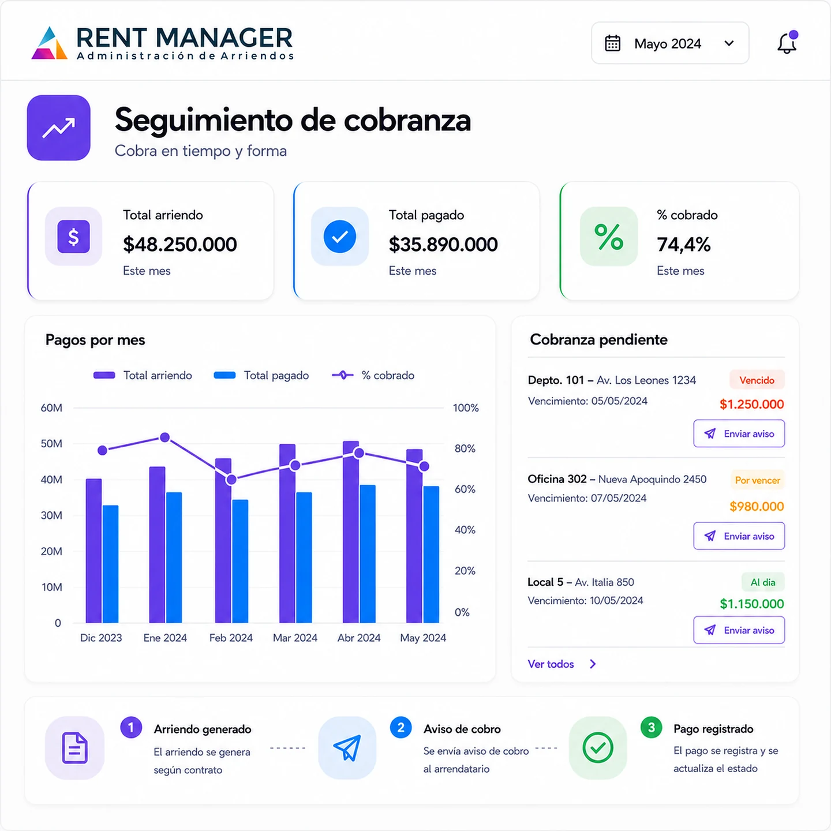Screen dimensions: 831x831
Task: Click the Rent Manager logo
Action: coord(163,43)
